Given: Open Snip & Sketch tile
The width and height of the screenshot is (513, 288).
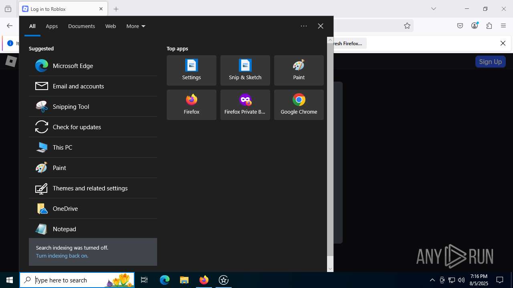Looking at the screenshot, I should [245, 70].
